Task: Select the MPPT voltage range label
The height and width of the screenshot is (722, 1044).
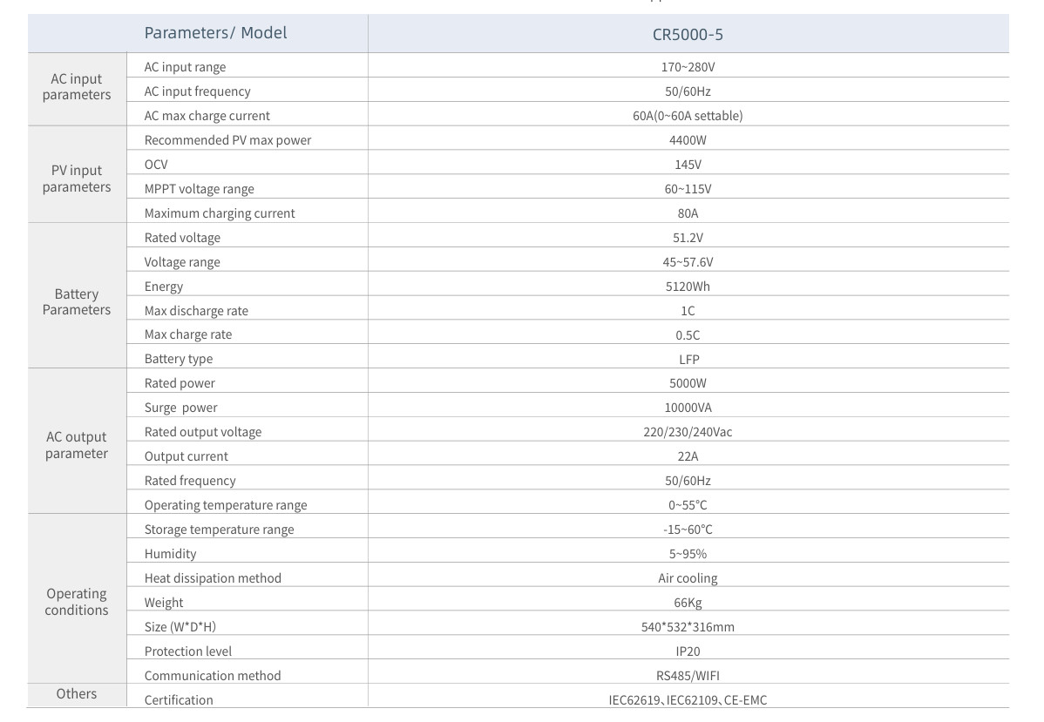Action: (x=200, y=189)
